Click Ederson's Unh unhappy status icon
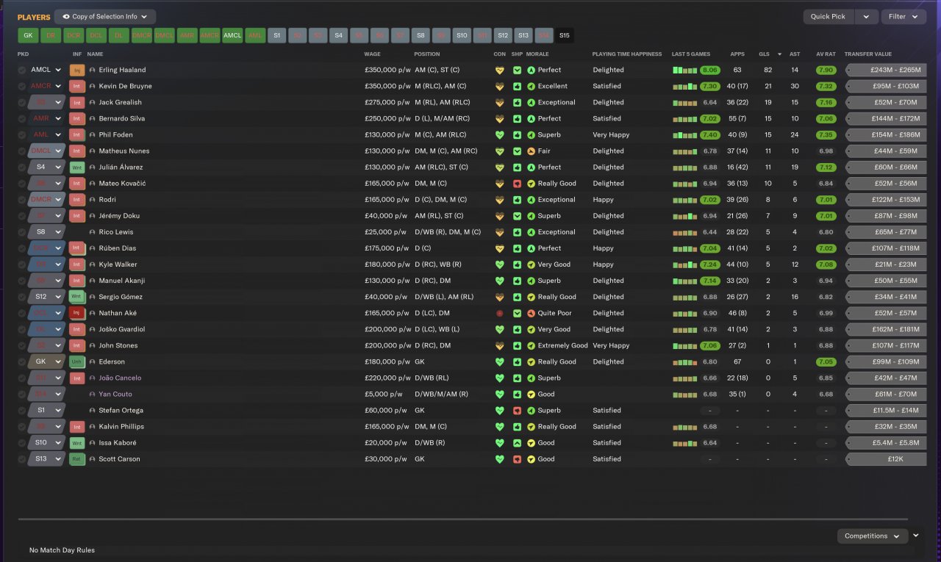941x562 pixels. pos(76,361)
